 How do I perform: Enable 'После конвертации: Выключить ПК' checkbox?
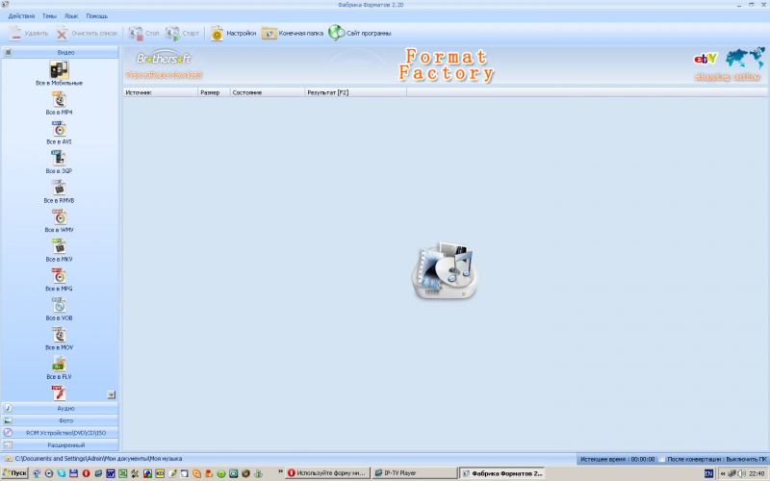(x=662, y=459)
